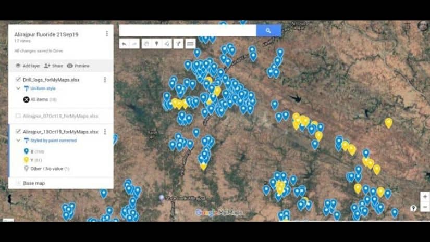The image size is (430, 242).
Task: Select the Measure distances ruler tool
Action: [191, 44]
